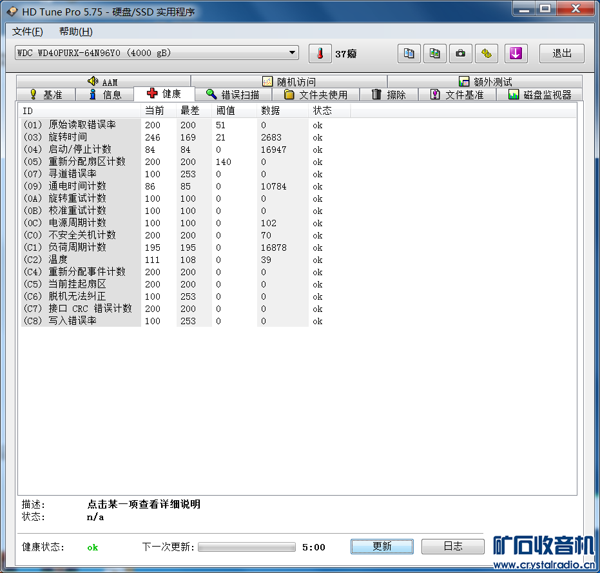600x573 pixels.
Task: Click the data value 2683
Action: click(x=271, y=137)
